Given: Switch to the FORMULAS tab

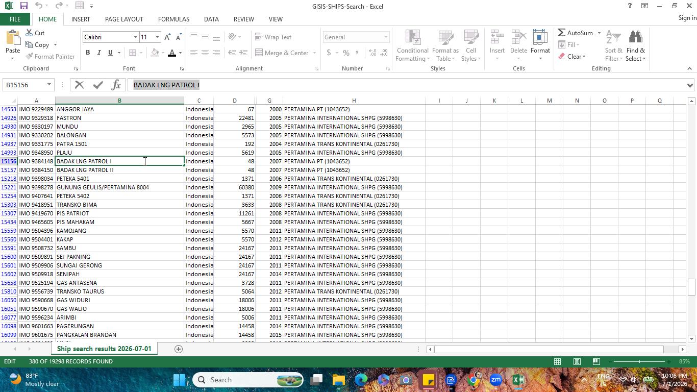Looking at the screenshot, I should point(173,19).
